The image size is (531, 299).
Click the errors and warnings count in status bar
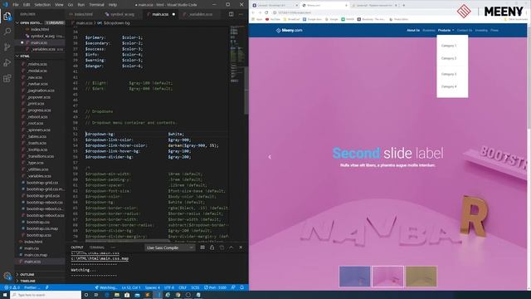point(12,287)
